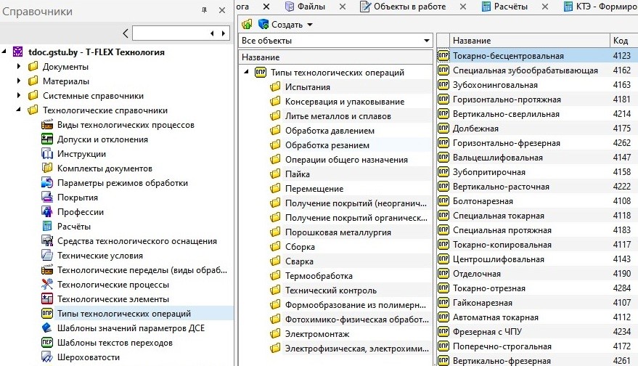Viewport: 638px width, 366px height.
Task: Click the Шероховатости icon
Action: pyautogui.click(x=47, y=357)
